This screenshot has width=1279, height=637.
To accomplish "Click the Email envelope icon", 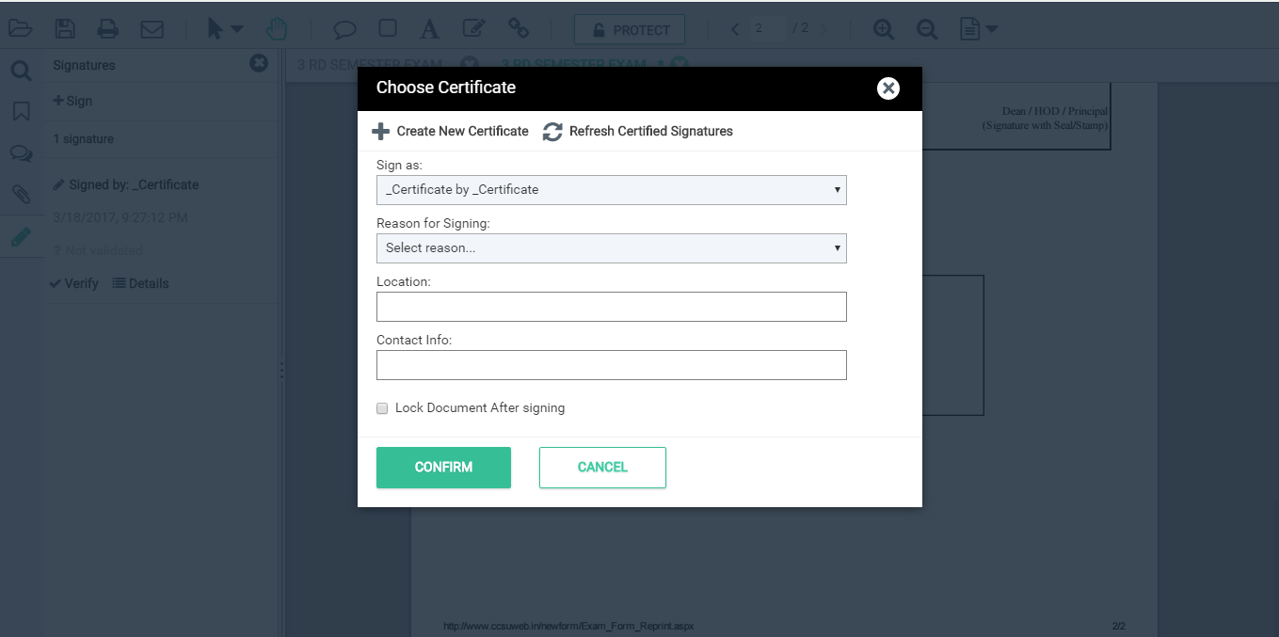I will (x=152, y=29).
